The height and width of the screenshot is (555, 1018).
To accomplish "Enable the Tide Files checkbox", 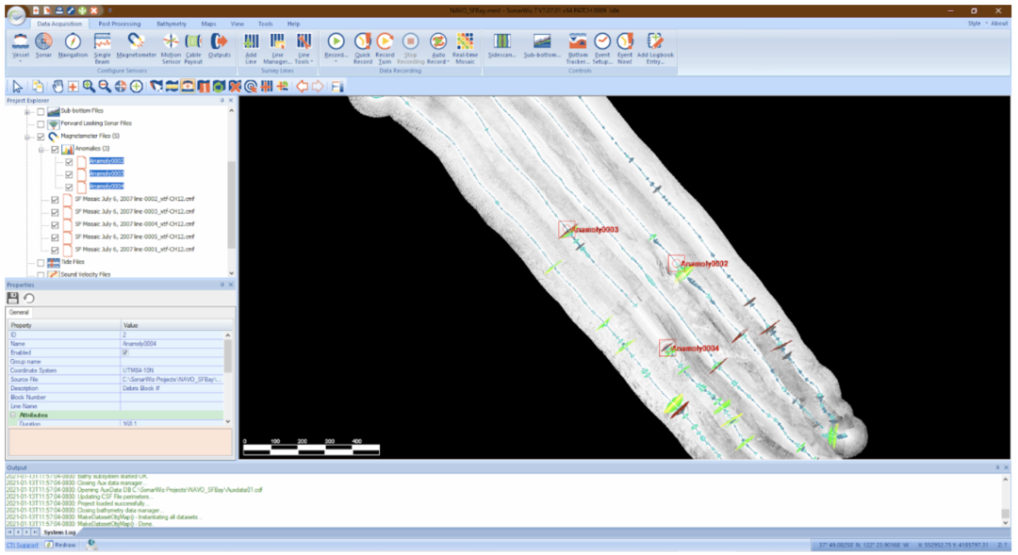I will (40, 262).
